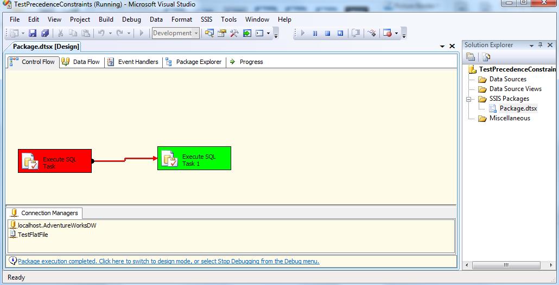Collapse the SSIS Packages folder node
Image resolution: width=559 pixels, height=285 pixels.
[468, 99]
